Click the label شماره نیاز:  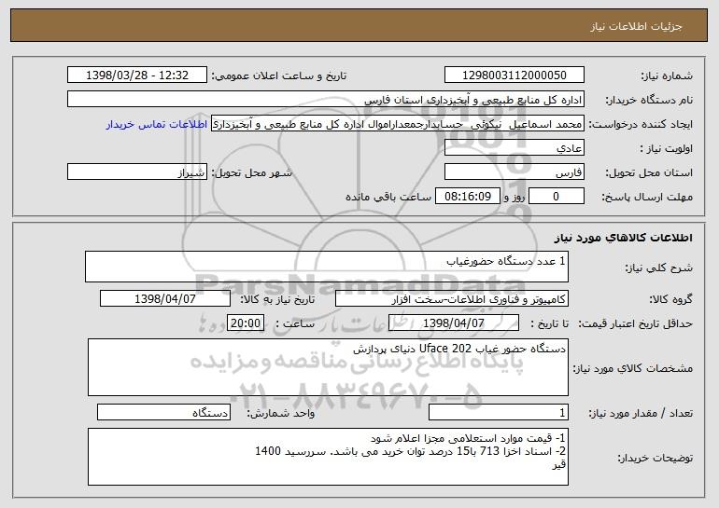[x=669, y=76]
